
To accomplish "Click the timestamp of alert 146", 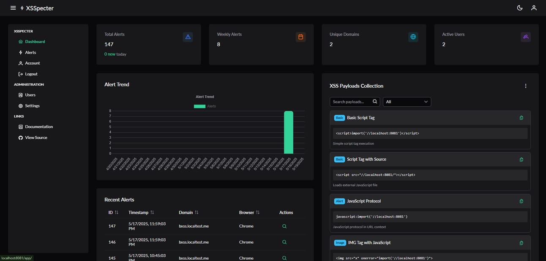I will pyautogui.click(x=147, y=242).
